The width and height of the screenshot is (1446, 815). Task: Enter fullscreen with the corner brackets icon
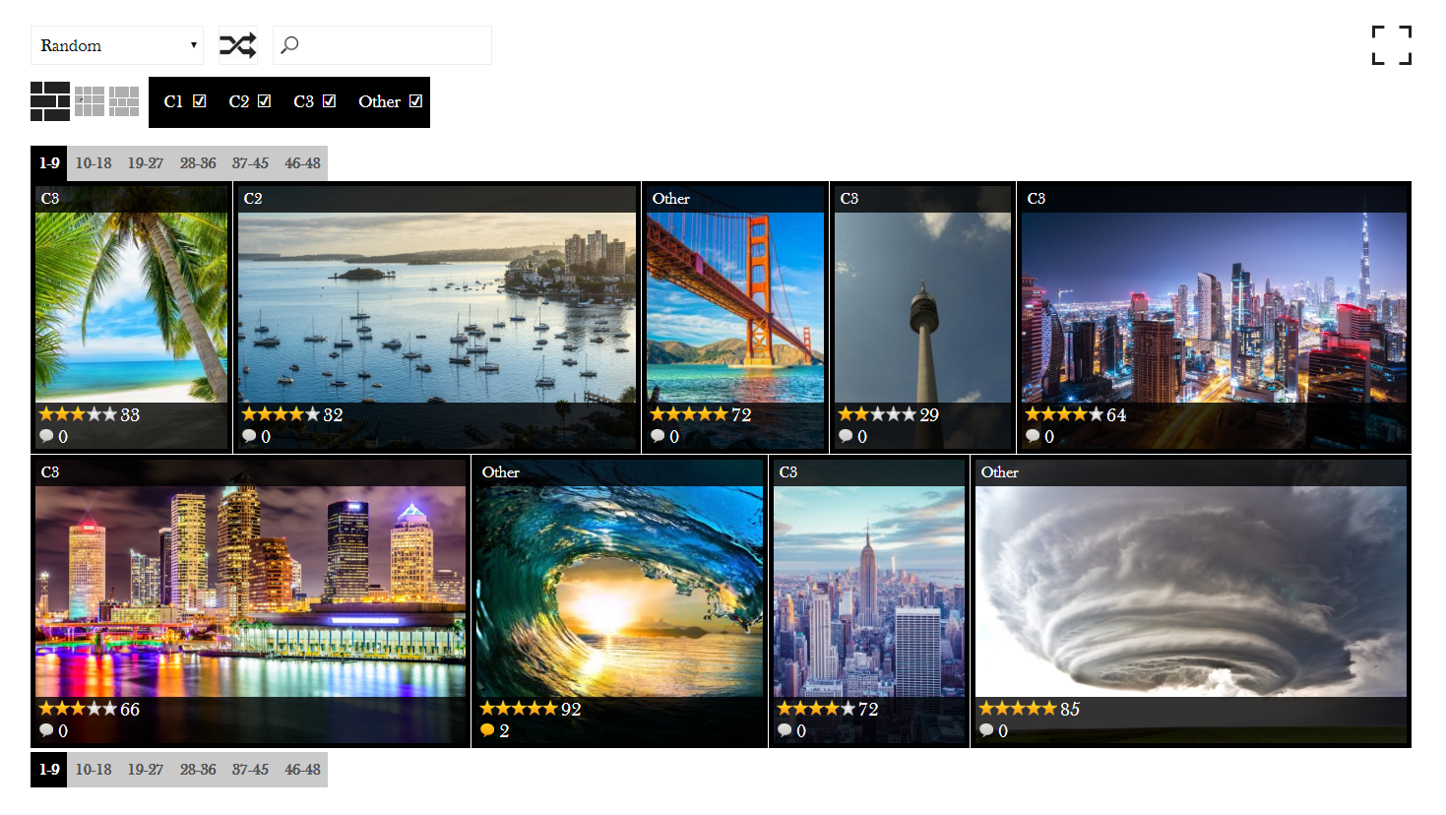click(1392, 45)
